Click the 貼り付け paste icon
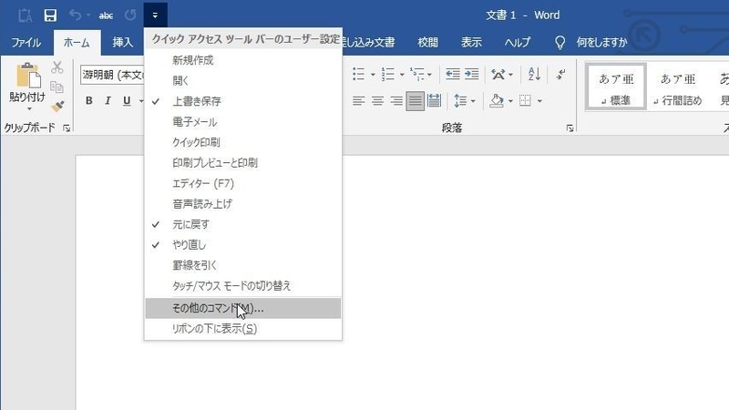 point(27,76)
